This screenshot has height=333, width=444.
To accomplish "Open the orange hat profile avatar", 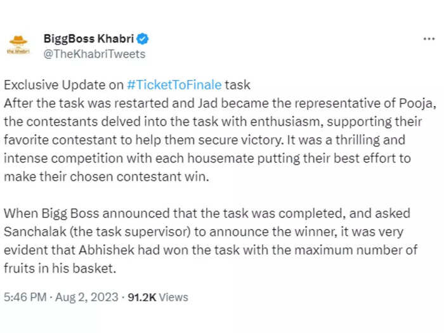I will (x=18, y=45).
